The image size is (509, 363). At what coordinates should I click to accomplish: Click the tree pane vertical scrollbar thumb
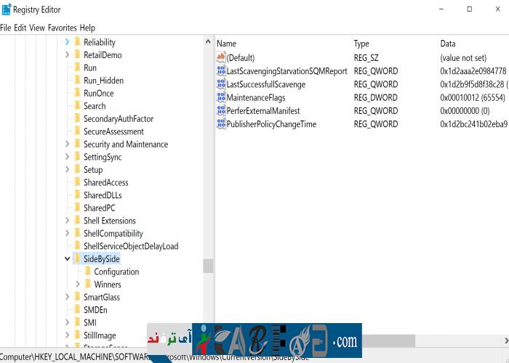pyautogui.click(x=209, y=266)
